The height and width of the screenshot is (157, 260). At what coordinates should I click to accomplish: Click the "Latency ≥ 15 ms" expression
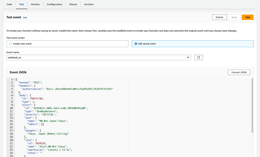[x=59, y=150]
